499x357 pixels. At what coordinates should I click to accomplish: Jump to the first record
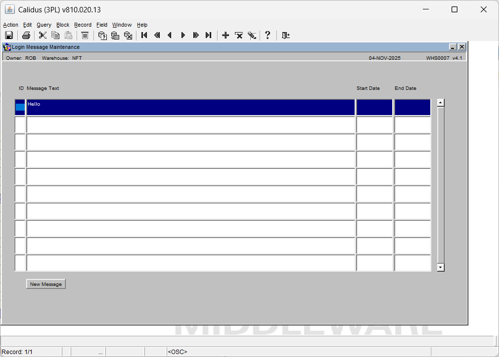(144, 35)
